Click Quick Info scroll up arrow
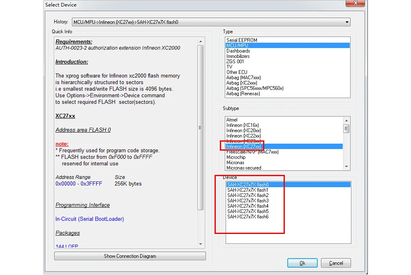411x275 pixels. coord(201,41)
